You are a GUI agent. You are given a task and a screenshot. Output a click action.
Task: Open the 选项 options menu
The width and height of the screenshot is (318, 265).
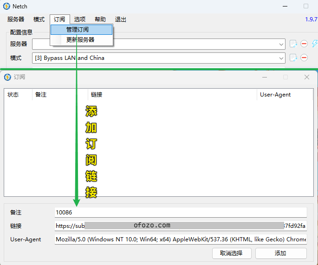[x=80, y=19]
